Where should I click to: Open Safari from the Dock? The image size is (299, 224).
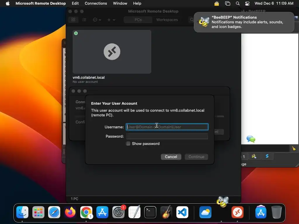click(x=54, y=212)
